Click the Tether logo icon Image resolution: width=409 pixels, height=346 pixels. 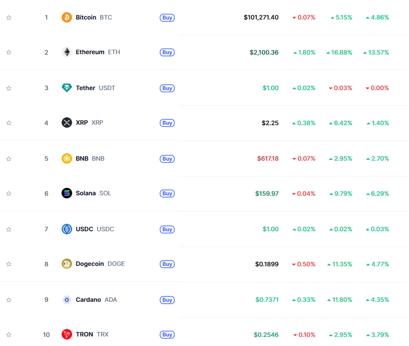click(x=67, y=88)
